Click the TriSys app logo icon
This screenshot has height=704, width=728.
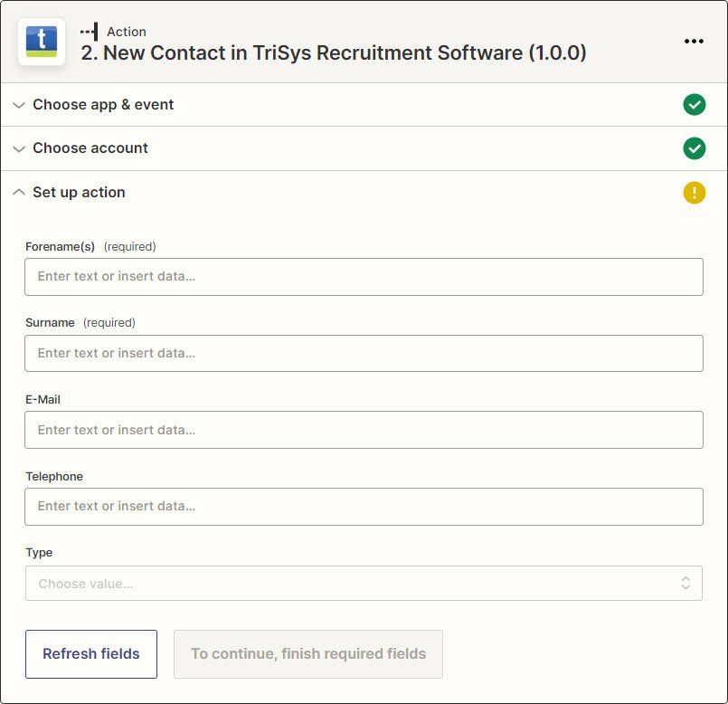coord(42,42)
